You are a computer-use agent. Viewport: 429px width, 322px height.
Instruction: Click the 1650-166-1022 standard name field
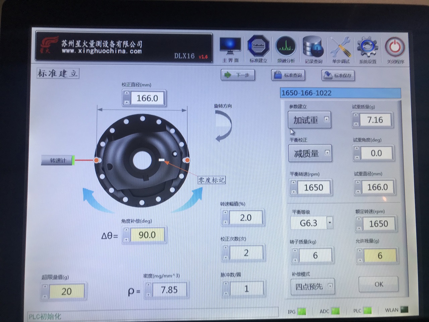(340, 93)
